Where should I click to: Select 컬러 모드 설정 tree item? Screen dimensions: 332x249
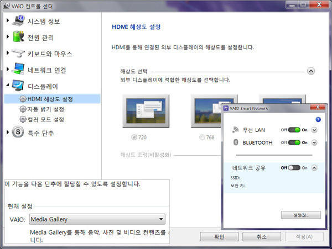(46, 119)
